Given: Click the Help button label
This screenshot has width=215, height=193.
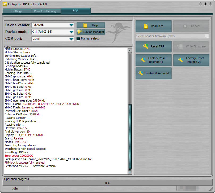Looking at the screenshot, I should (95, 25).
